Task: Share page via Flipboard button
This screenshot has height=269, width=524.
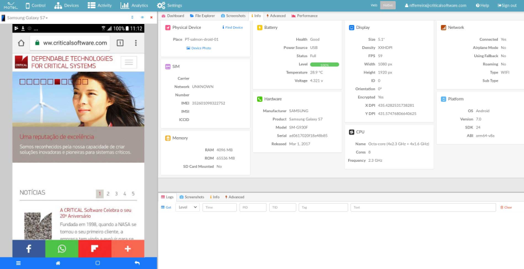Action: pos(95,249)
